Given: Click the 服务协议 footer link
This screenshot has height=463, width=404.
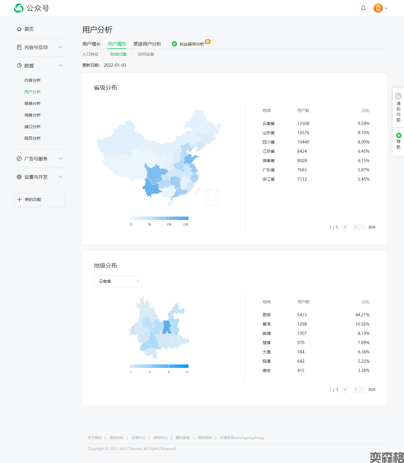Looking at the screenshot, I should click(x=116, y=438).
